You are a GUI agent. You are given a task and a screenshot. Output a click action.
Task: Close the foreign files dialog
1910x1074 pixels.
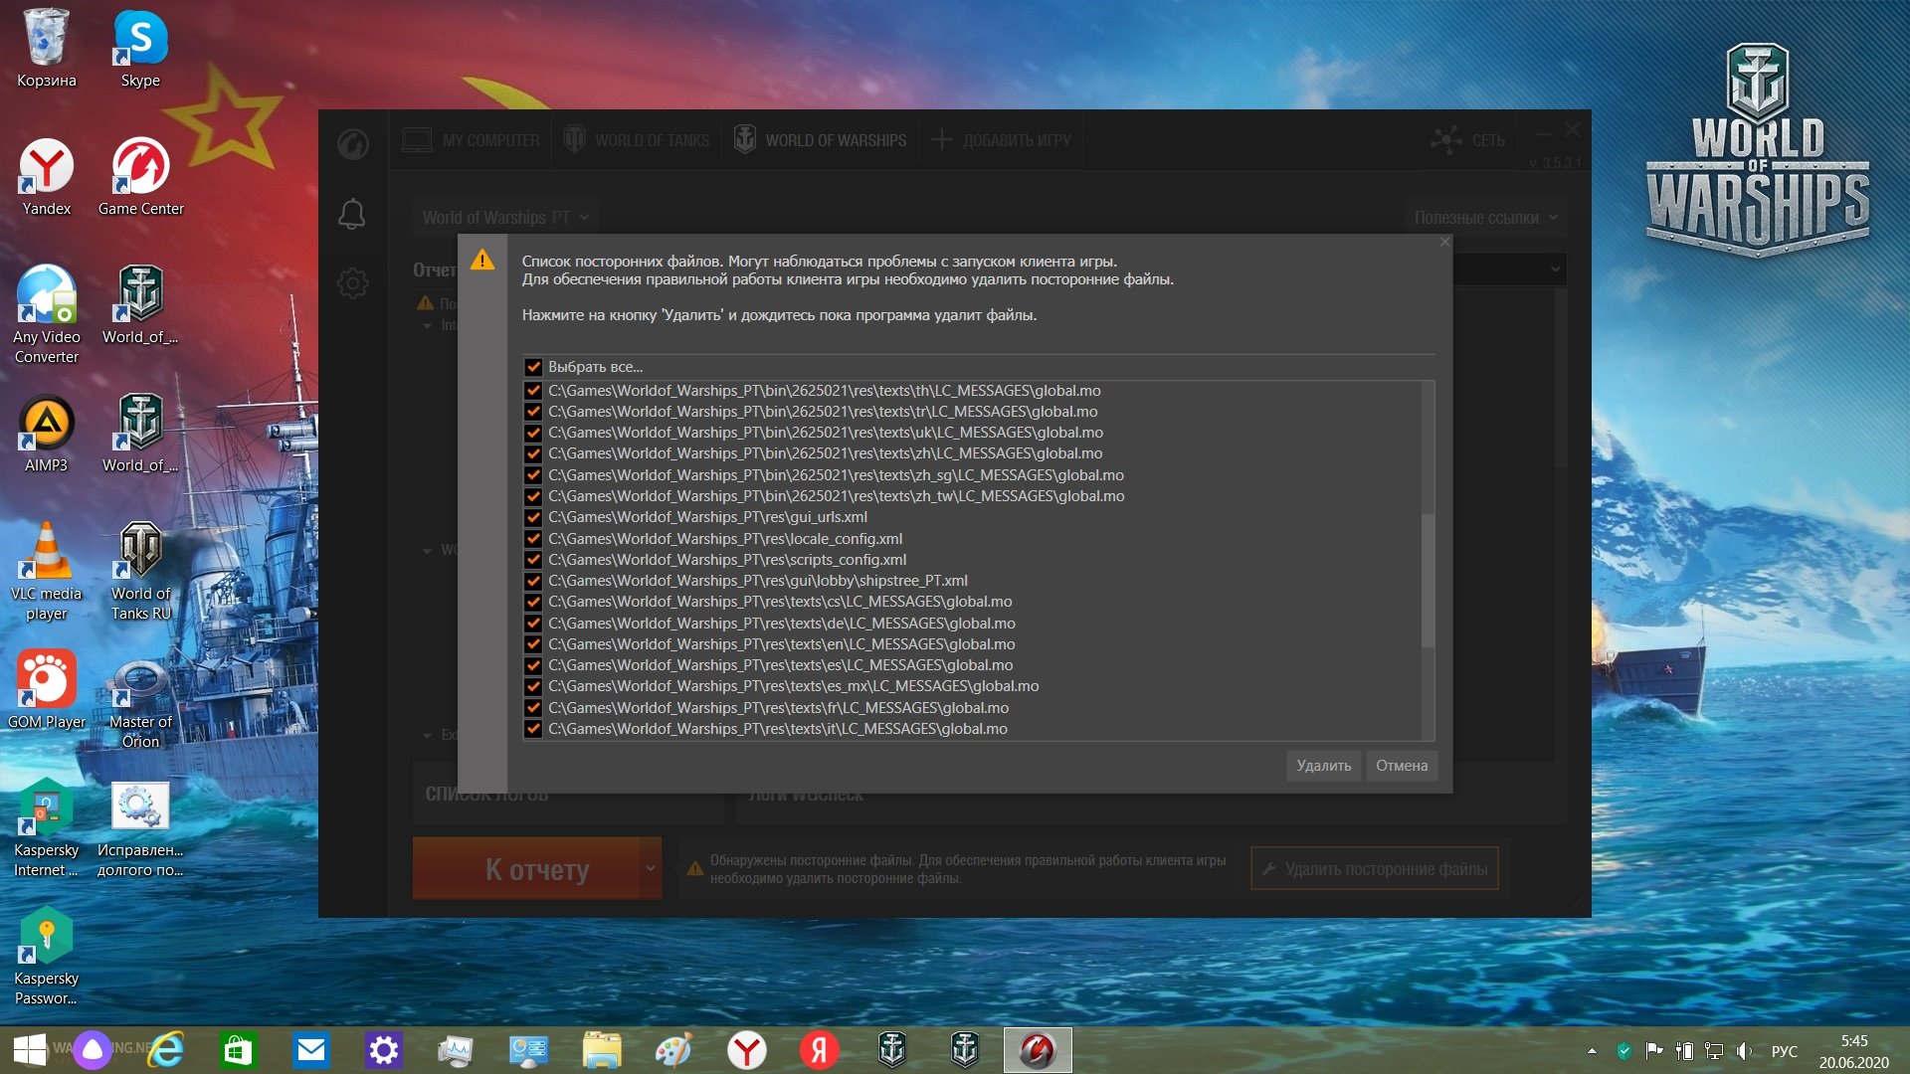pyautogui.click(x=1445, y=242)
